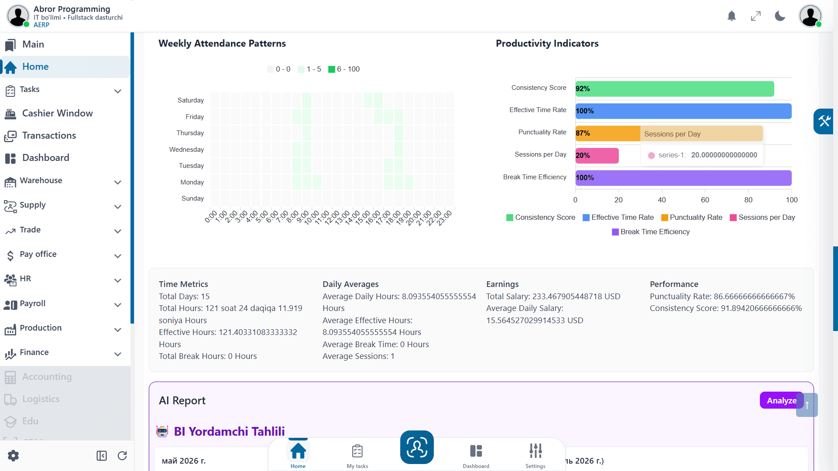Toggle dark mode moon icon
This screenshot has height=471, width=838.
(x=780, y=16)
